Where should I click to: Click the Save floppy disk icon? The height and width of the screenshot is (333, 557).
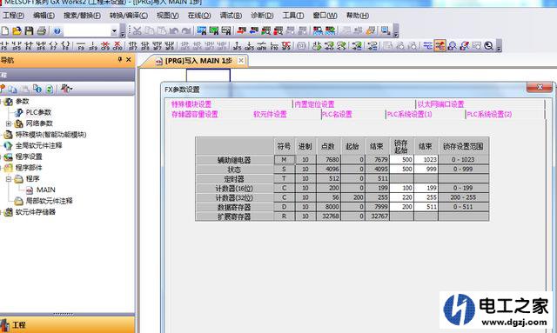point(29,31)
